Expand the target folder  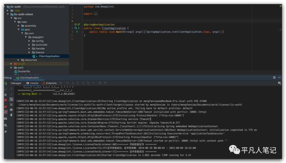(11, 64)
